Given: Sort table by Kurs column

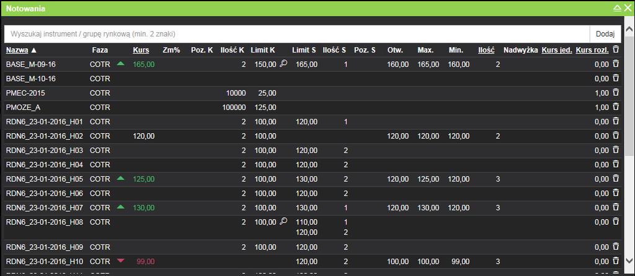Looking at the screenshot, I should point(141,50).
